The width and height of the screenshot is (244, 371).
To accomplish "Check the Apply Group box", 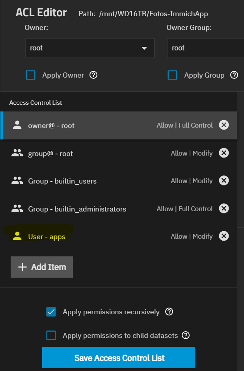I will [172, 75].
